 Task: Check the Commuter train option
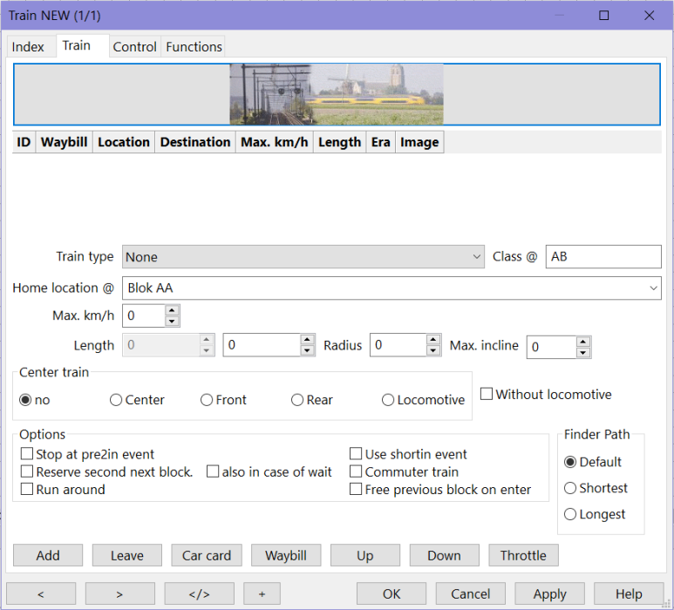point(356,471)
